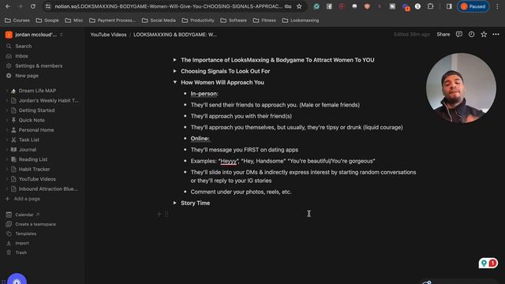
Task: Open the Looksmaxxing bookmark folder
Action: (x=301, y=21)
